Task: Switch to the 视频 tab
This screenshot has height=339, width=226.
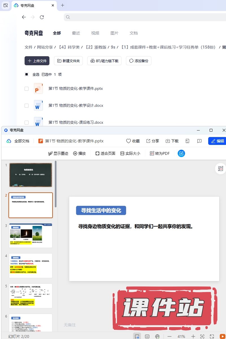Action: point(95,33)
